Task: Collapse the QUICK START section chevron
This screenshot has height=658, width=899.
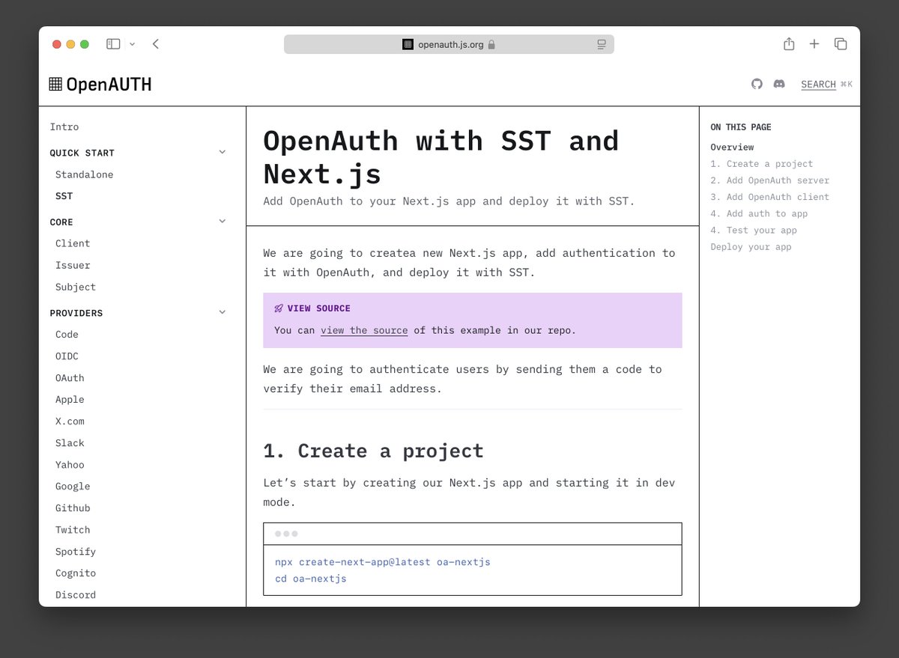Action: 222,152
